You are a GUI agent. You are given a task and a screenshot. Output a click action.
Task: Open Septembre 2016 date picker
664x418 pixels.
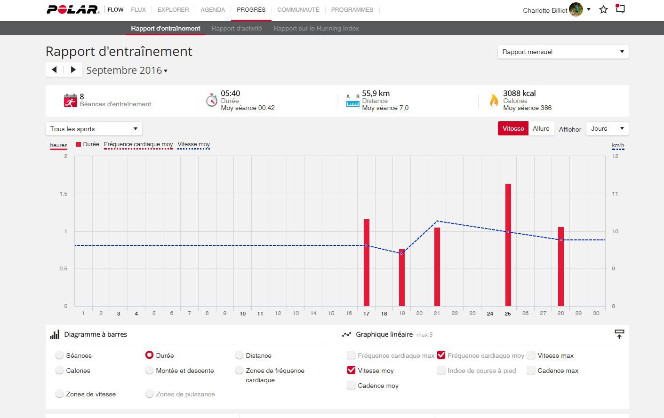tap(127, 71)
